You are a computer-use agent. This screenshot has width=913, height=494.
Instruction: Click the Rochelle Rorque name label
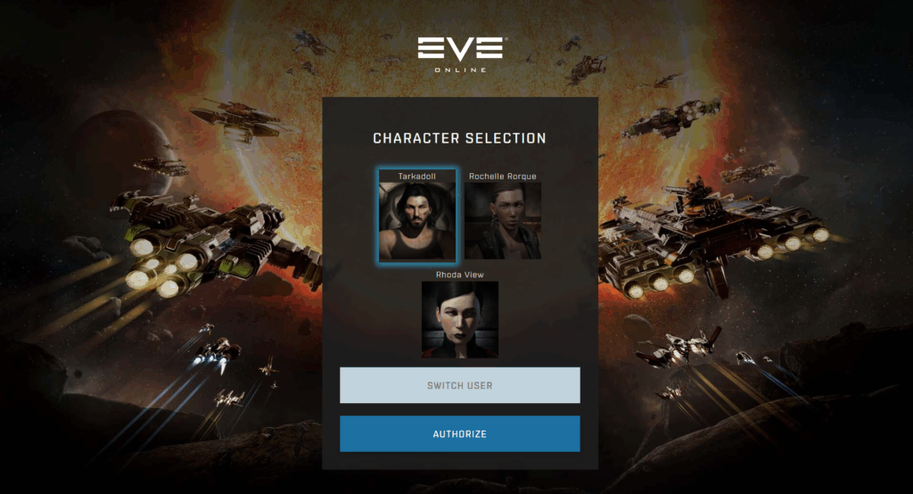[503, 176]
